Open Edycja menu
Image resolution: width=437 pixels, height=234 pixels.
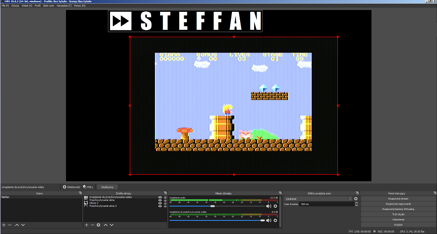(x=15, y=5)
